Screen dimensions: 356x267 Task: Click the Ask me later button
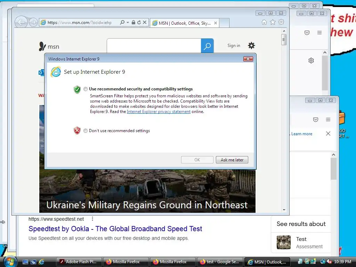click(232, 160)
